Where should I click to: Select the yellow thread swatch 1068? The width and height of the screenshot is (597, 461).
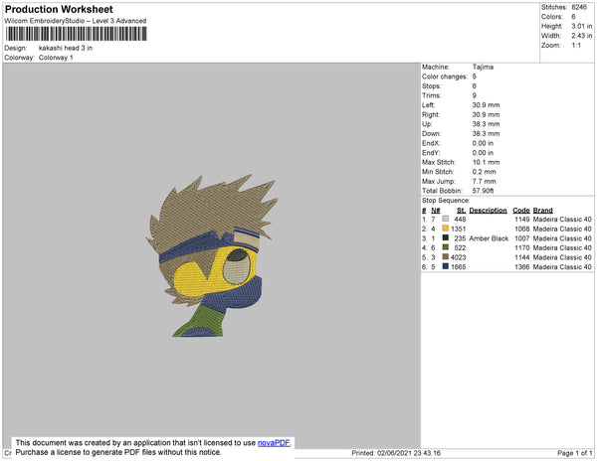(x=445, y=229)
